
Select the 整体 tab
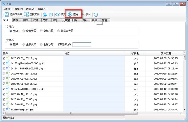[x=7, y=20]
